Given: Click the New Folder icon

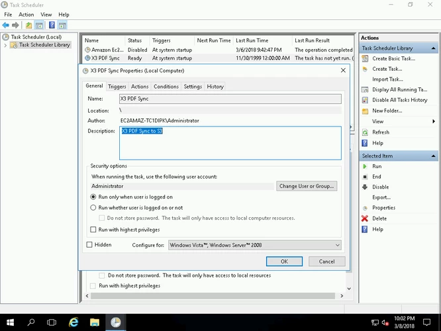Looking at the screenshot, I should click(365, 111).
